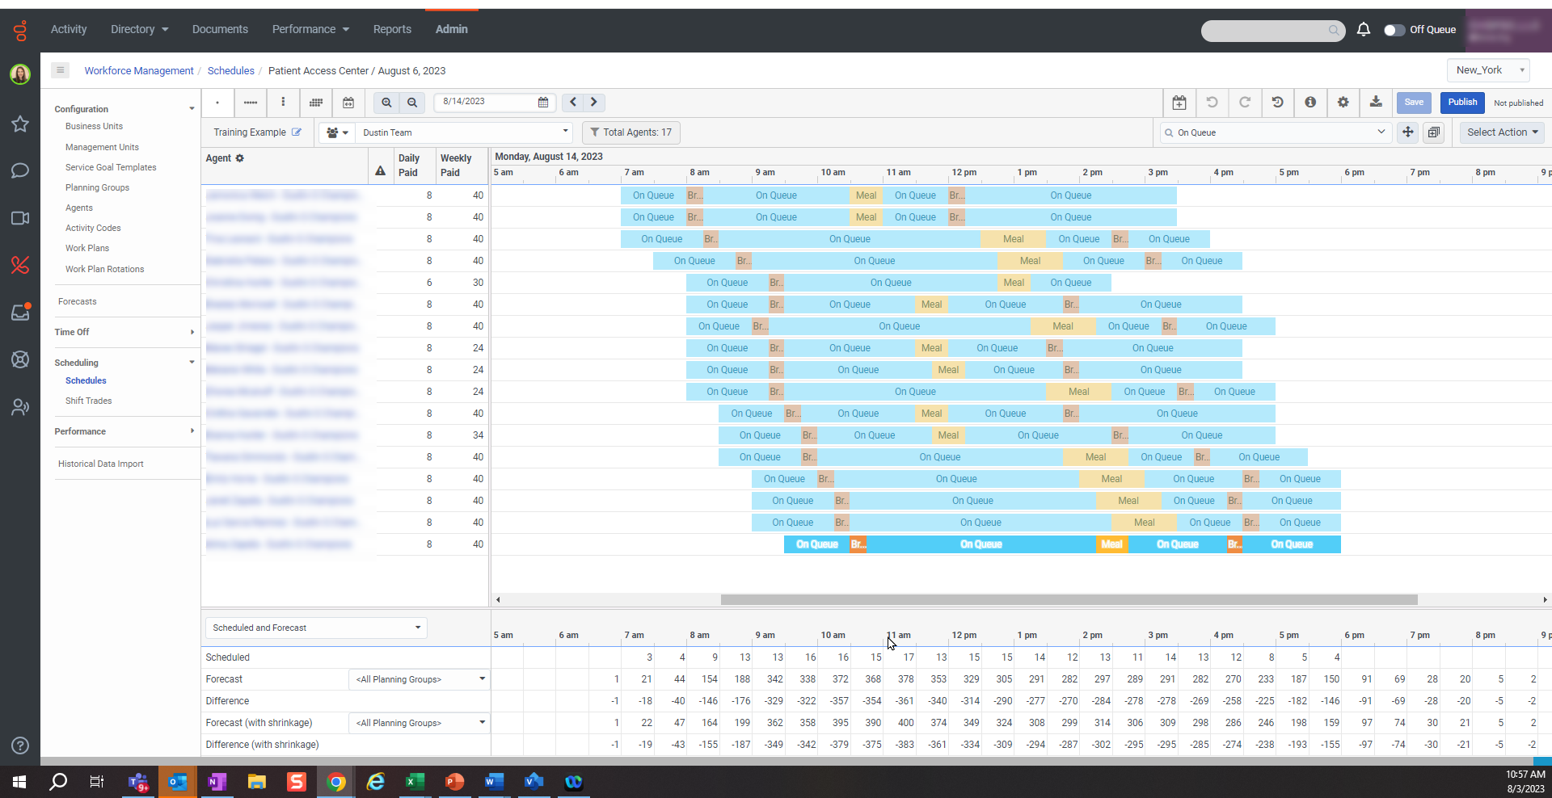Zoom in on the schedule timeline
This screenshot has height=798, width=1552.
[x=386, y=103]
